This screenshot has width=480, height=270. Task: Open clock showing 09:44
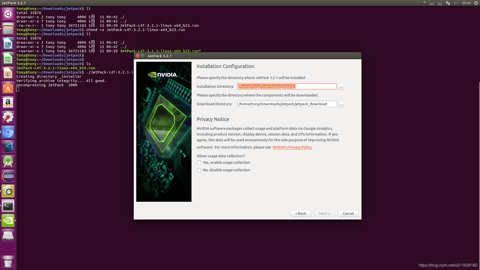point(466,3)
